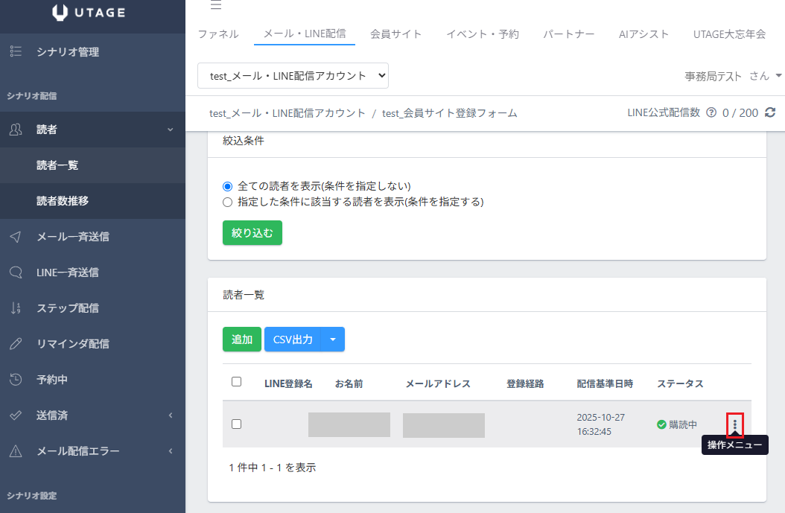This screenshot has height=513, width=785.
Task: Check the first reader row checkbox
Action: (x=237, y=424)
